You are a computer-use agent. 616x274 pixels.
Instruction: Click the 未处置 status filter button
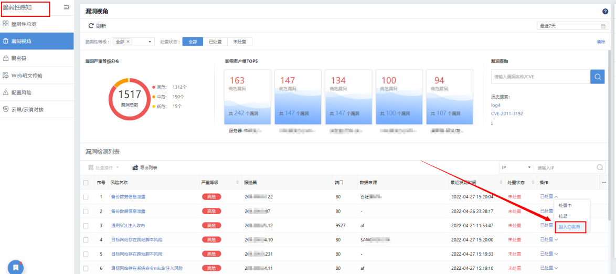coord(240,41)
